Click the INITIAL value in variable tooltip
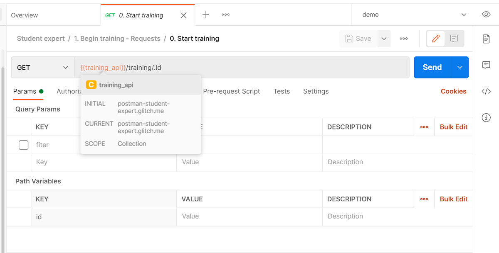Screen dimensions: 499x253 [143, 107]
